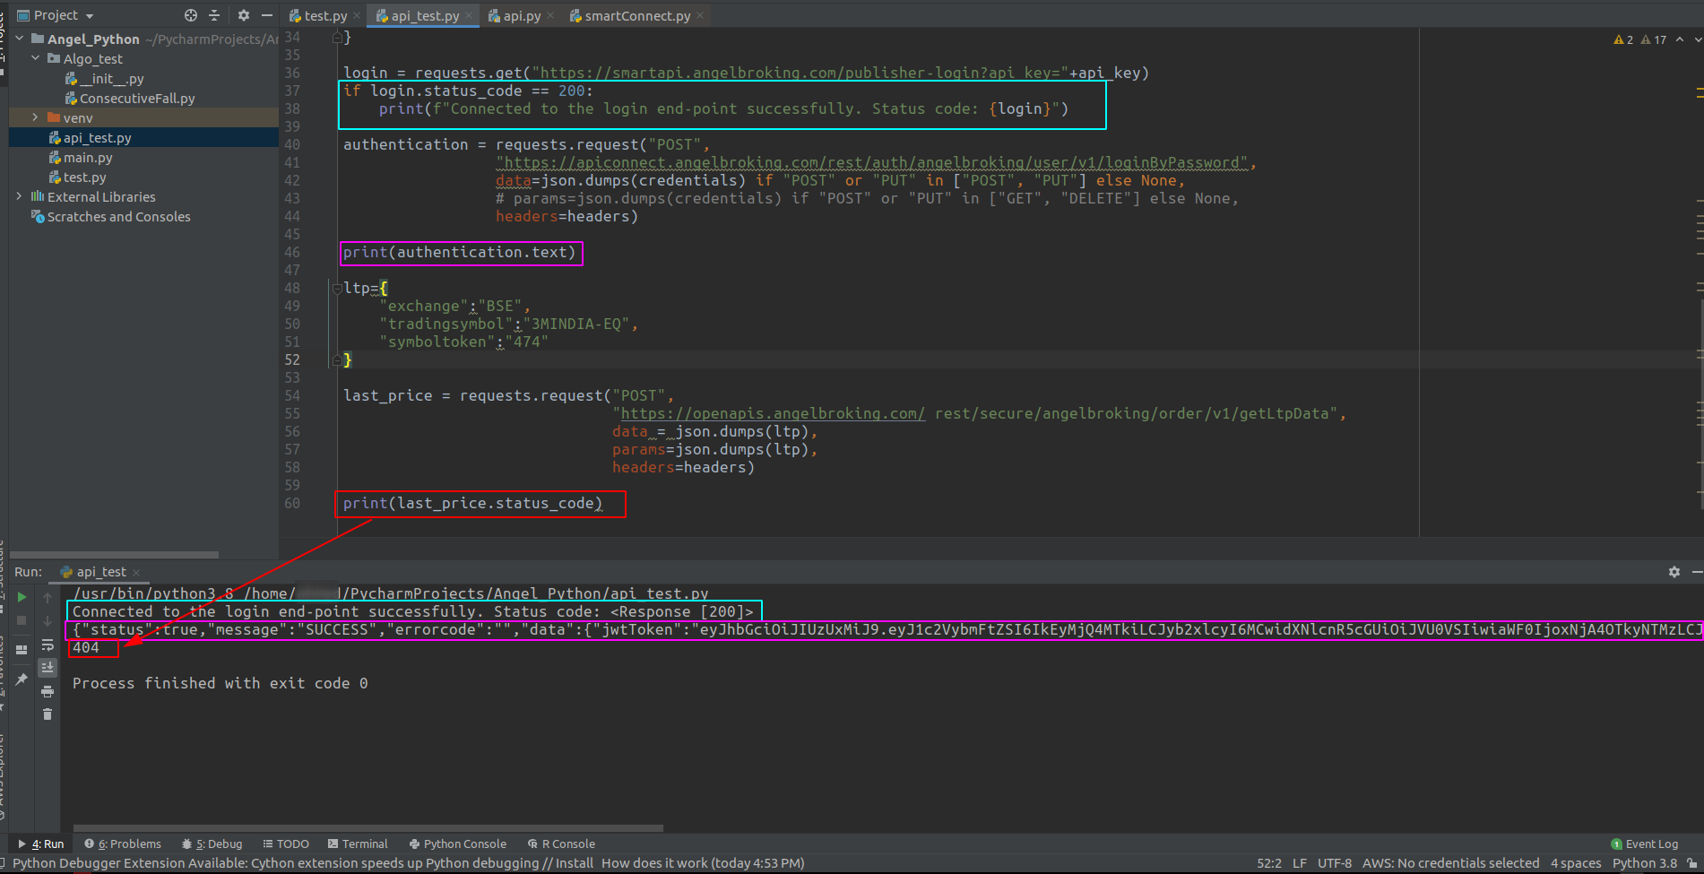This screenshot has height=874, width=1704.
Task: Open Run panel settings gear
Action: [1674, 572]
